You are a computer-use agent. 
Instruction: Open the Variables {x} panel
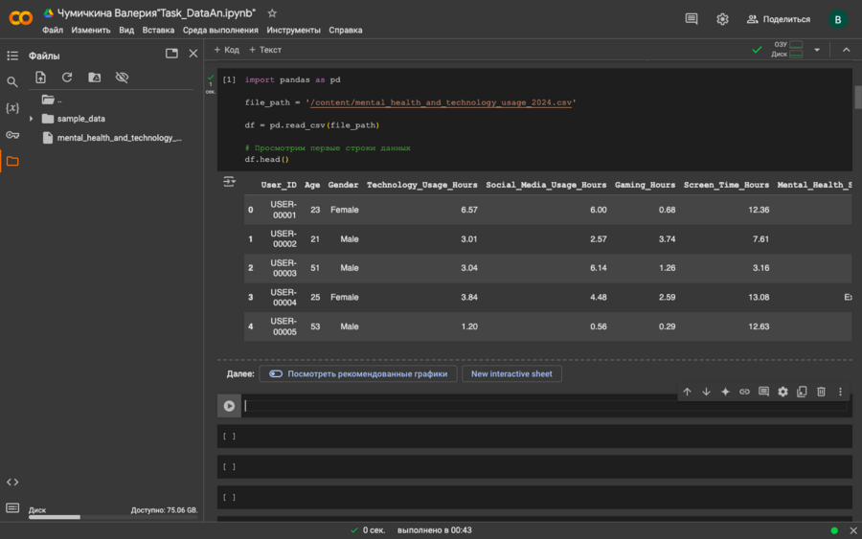tap(12, 108)
